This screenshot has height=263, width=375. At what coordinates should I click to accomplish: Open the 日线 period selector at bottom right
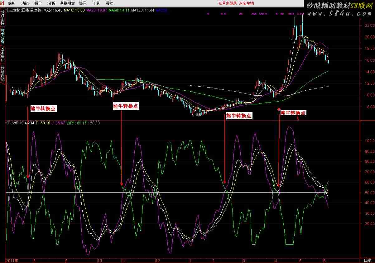point(367,260)
